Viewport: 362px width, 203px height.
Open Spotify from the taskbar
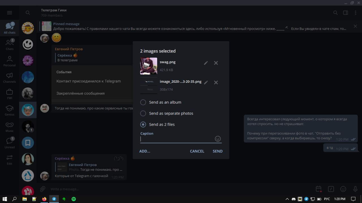[74, 199]
